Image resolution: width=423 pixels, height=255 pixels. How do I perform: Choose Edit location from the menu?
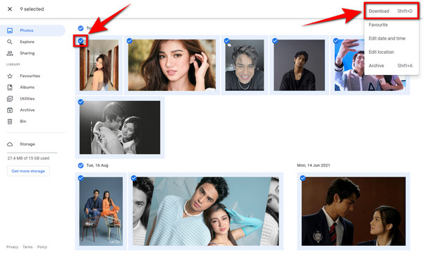click(x=391, y=52)
